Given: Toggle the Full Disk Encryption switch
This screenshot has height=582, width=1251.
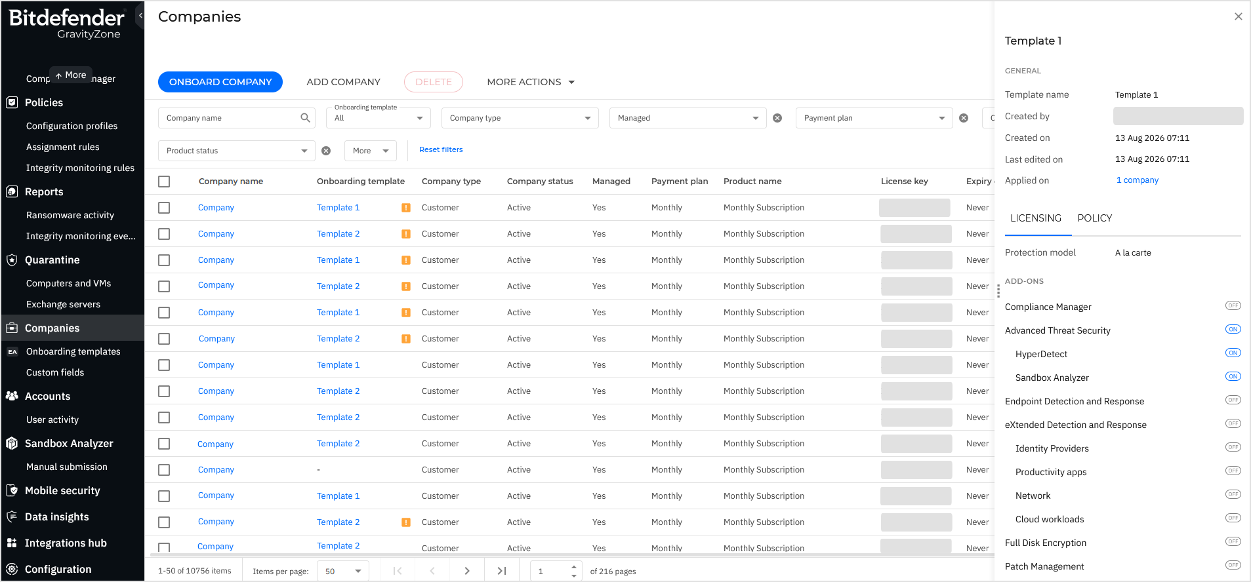Looking at the screenshot, I should coord(1233,541).
